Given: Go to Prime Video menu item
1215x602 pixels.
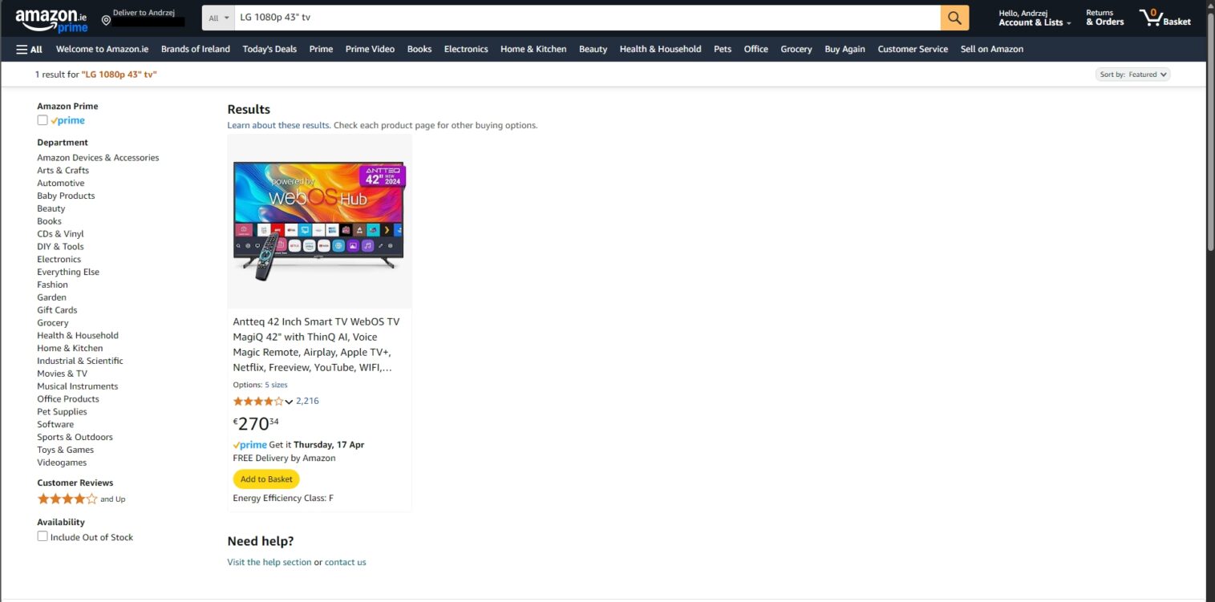Looking at the screenshot, I should pyautogui.click(x=370, y=49).
